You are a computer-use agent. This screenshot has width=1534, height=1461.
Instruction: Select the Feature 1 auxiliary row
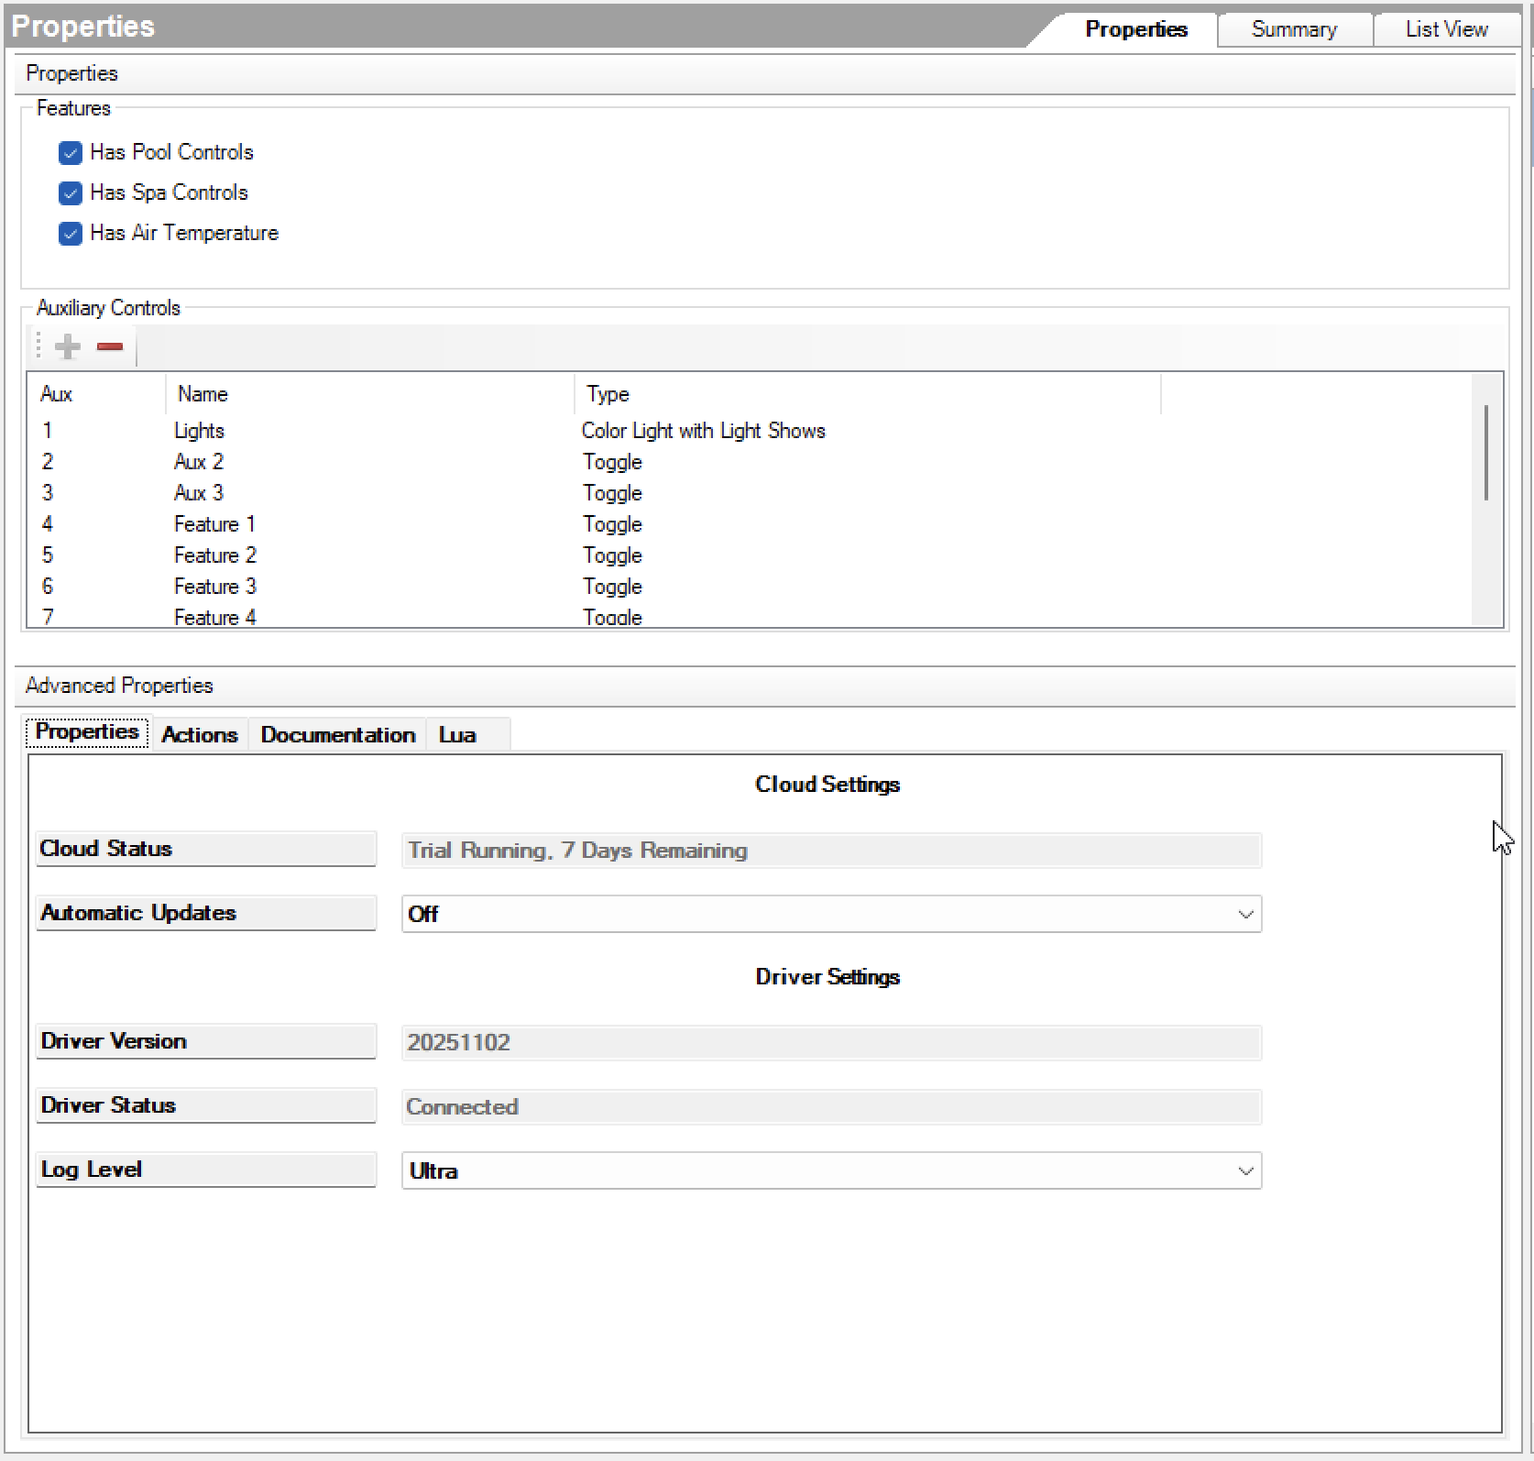(214, 524)
